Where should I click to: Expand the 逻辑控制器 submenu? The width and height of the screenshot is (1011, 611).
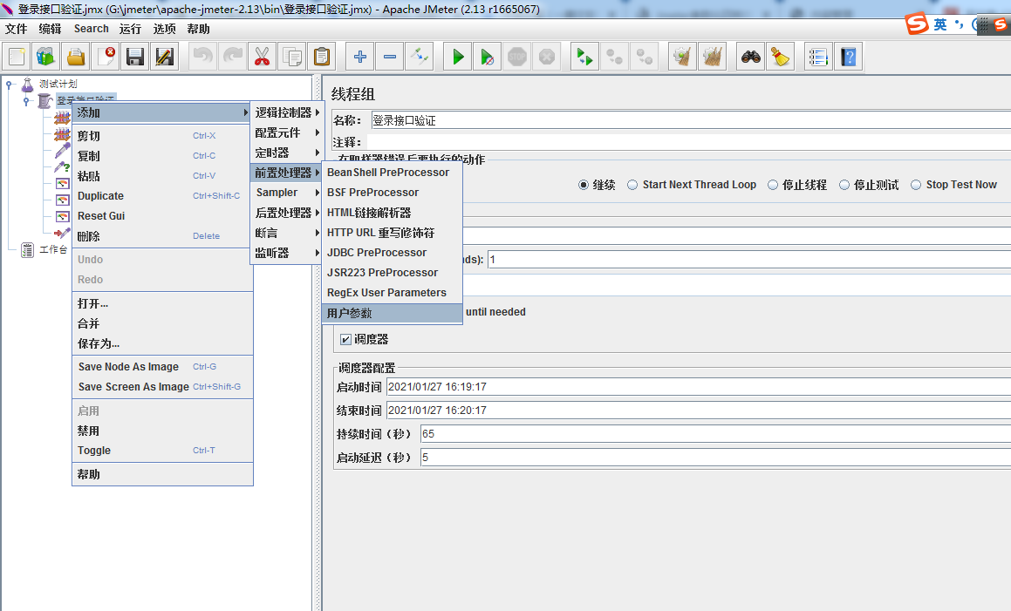287,112
